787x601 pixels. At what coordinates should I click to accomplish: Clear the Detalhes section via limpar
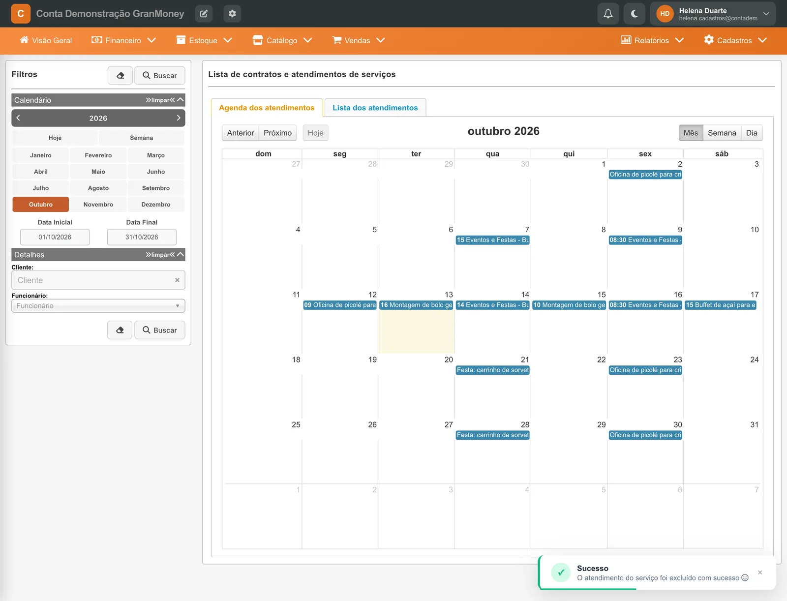coord(160,255)
